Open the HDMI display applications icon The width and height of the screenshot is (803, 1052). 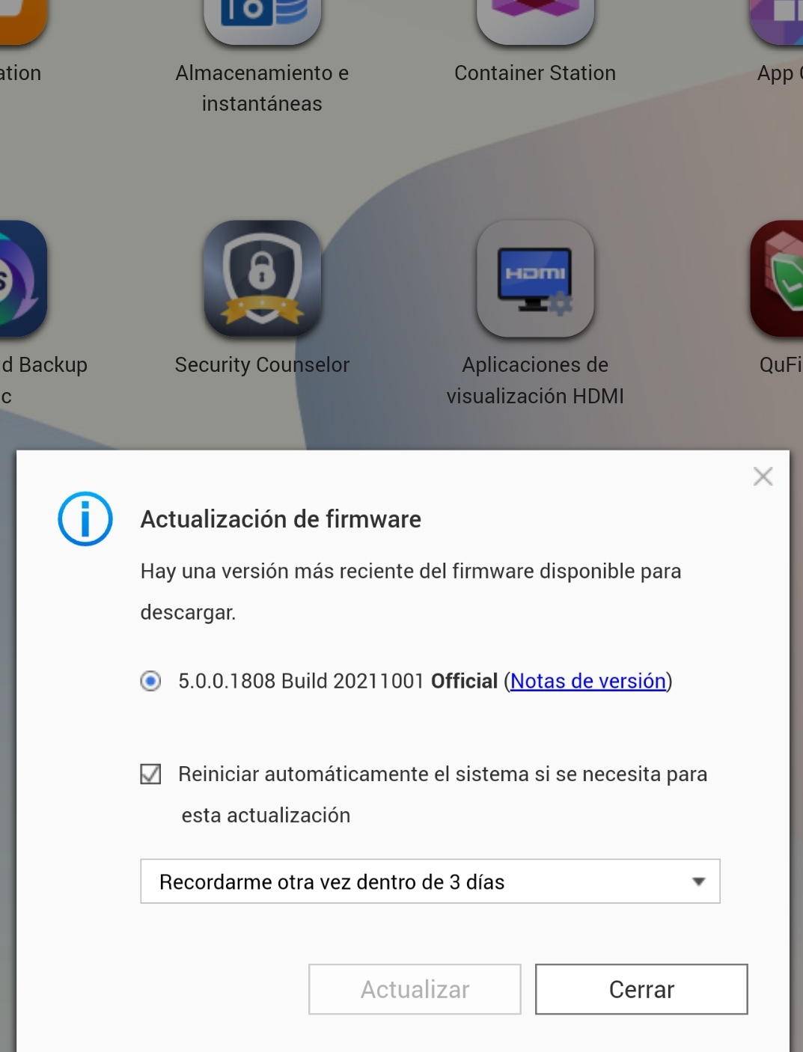(535, 278)
